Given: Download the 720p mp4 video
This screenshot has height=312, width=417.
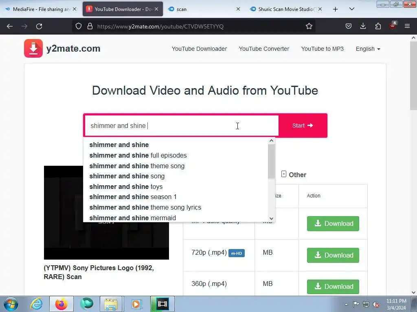Looking at the screenshot, I should tap(333, 255).
